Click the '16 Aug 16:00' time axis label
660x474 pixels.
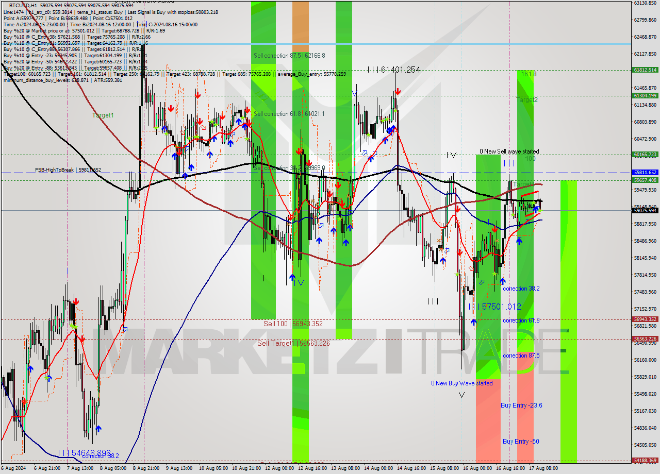click(x=510, y=468)
